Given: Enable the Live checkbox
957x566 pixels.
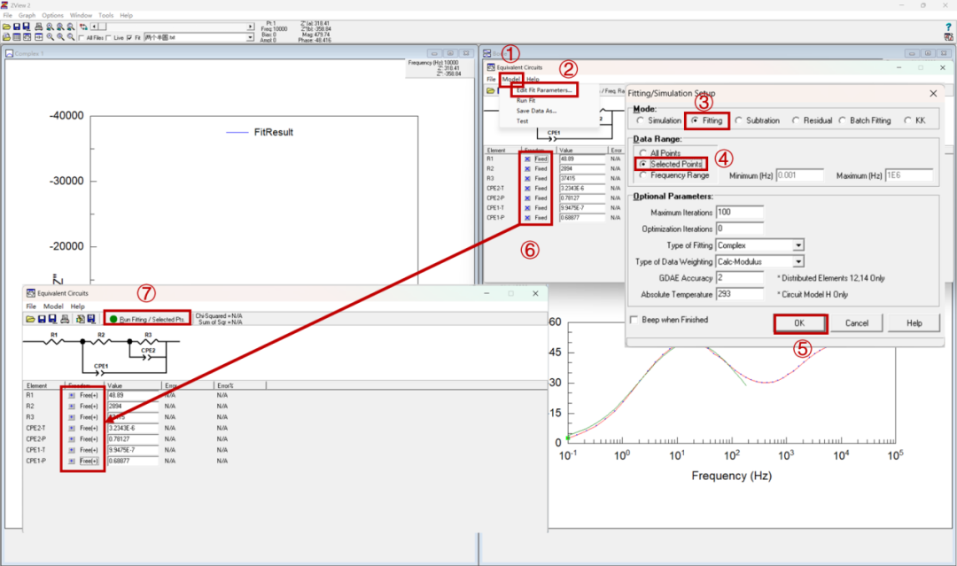Looking at the screenshot, I should [109, 38].
